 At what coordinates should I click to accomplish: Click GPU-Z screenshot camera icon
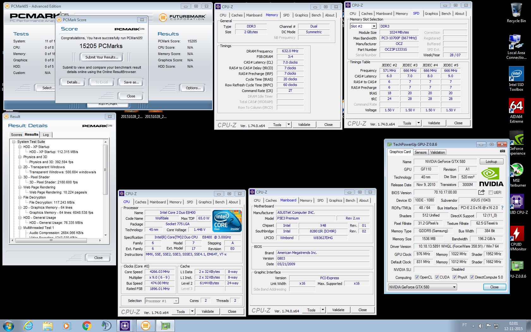click(x=502, y=151)
